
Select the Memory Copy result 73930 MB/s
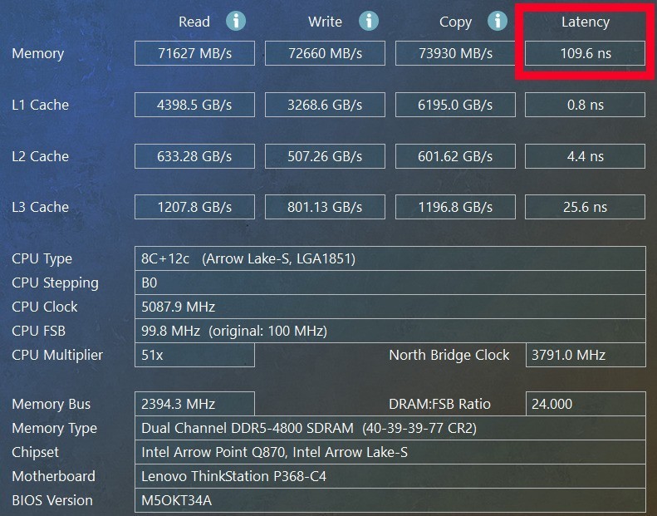pyautogui.click(x=455, y=54)
